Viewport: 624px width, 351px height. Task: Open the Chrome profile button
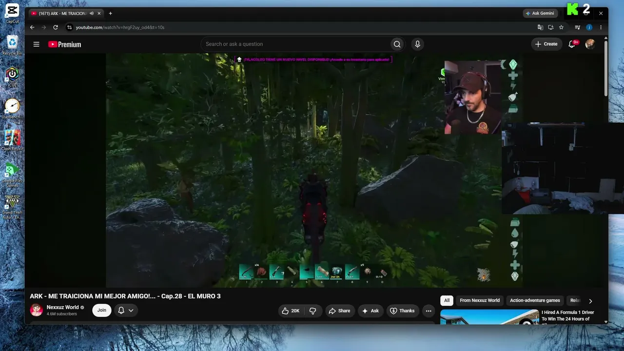point(589,27)
